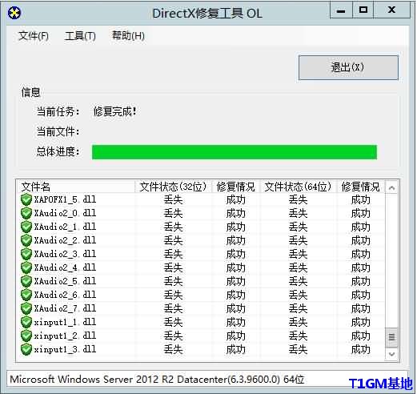Screen dimensions: 417x394
Task: Click green shield icon beside xinput1_3.dll
Action: point(26,349)
